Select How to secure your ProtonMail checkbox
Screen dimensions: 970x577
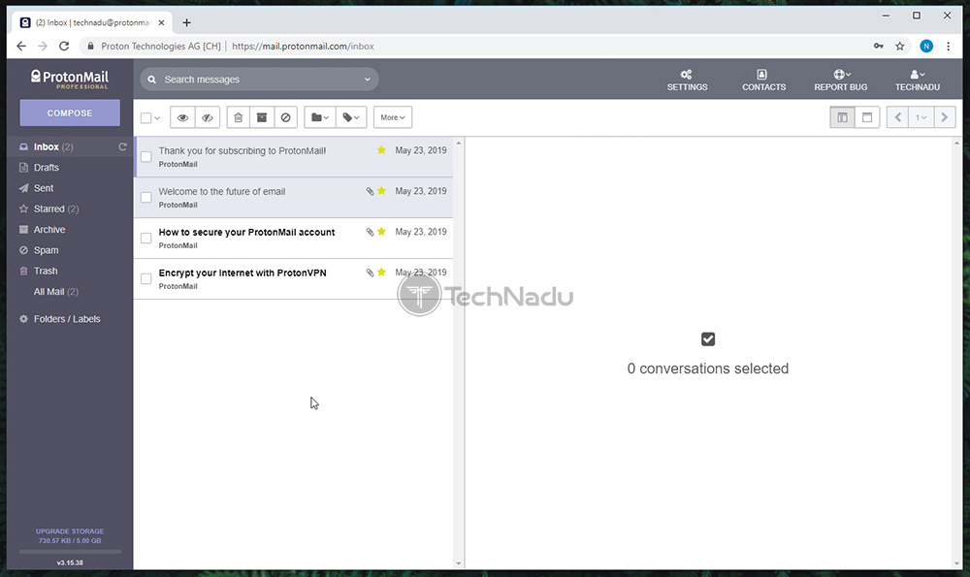pos(146,239)
